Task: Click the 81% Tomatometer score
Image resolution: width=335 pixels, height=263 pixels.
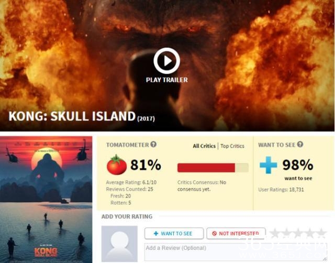Action: 146,165
